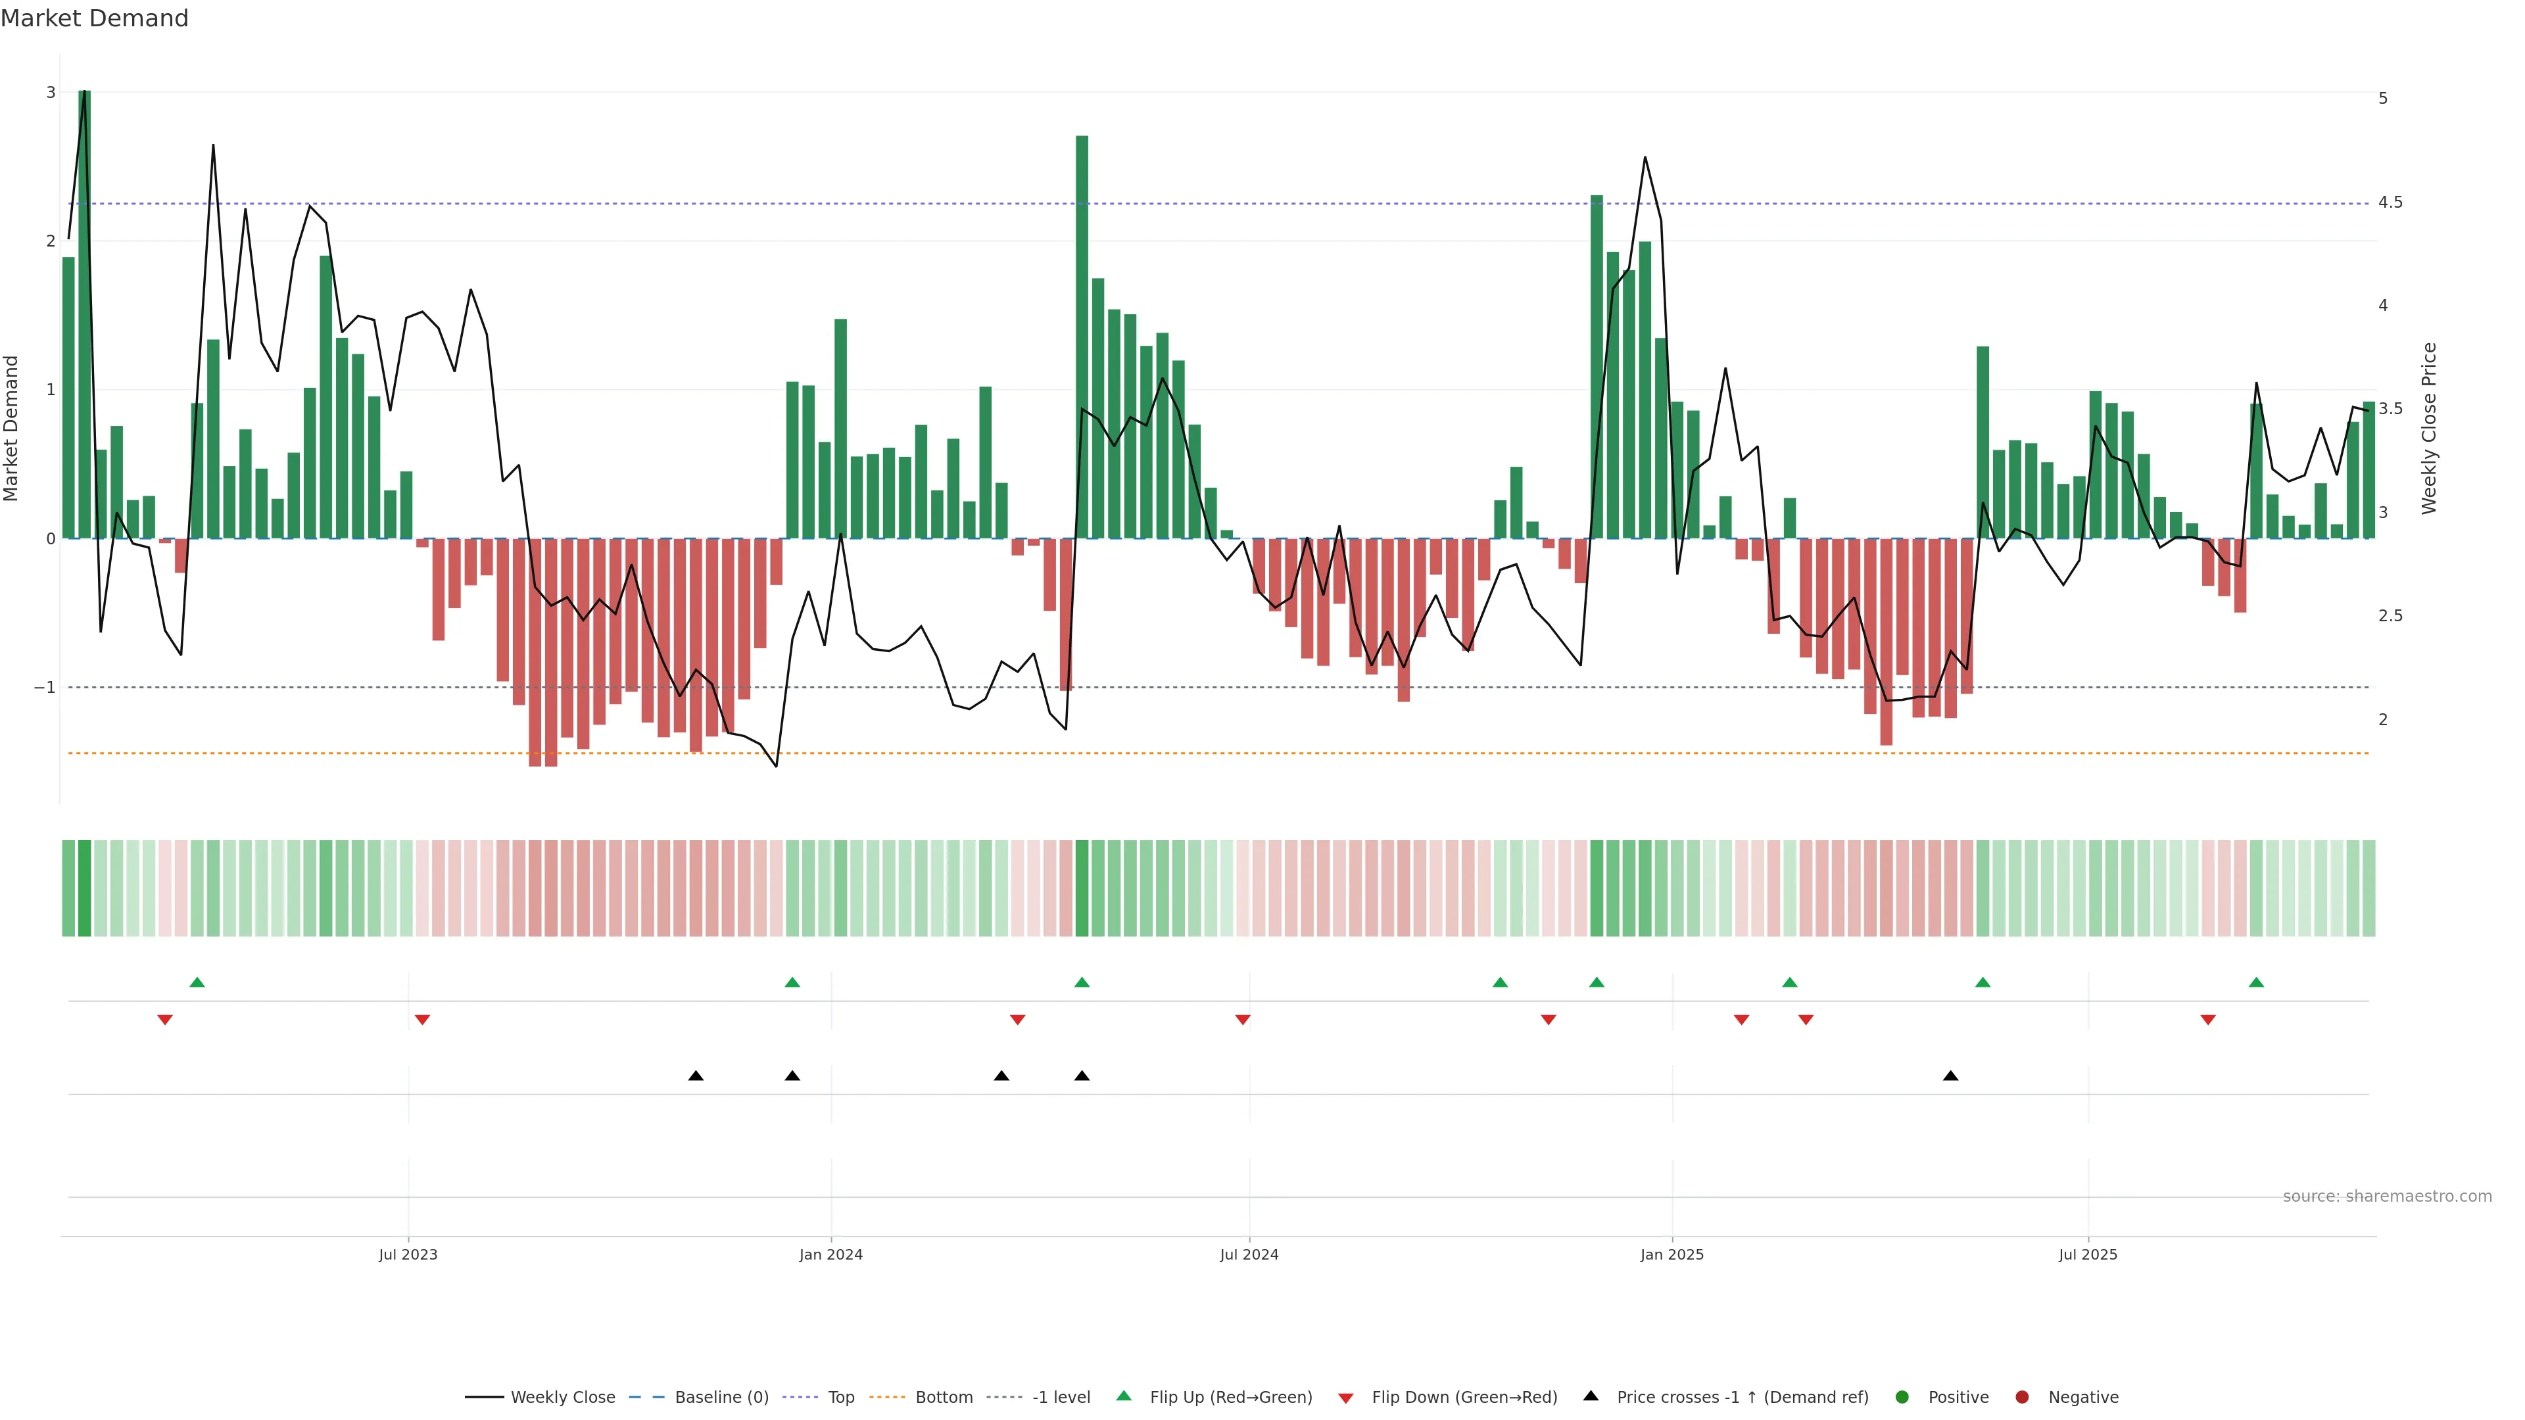The height and width of the screenshot is (1420, 2525).
Task: Select the first green Flip Up chart marker
Action: [x=197, y=982]
